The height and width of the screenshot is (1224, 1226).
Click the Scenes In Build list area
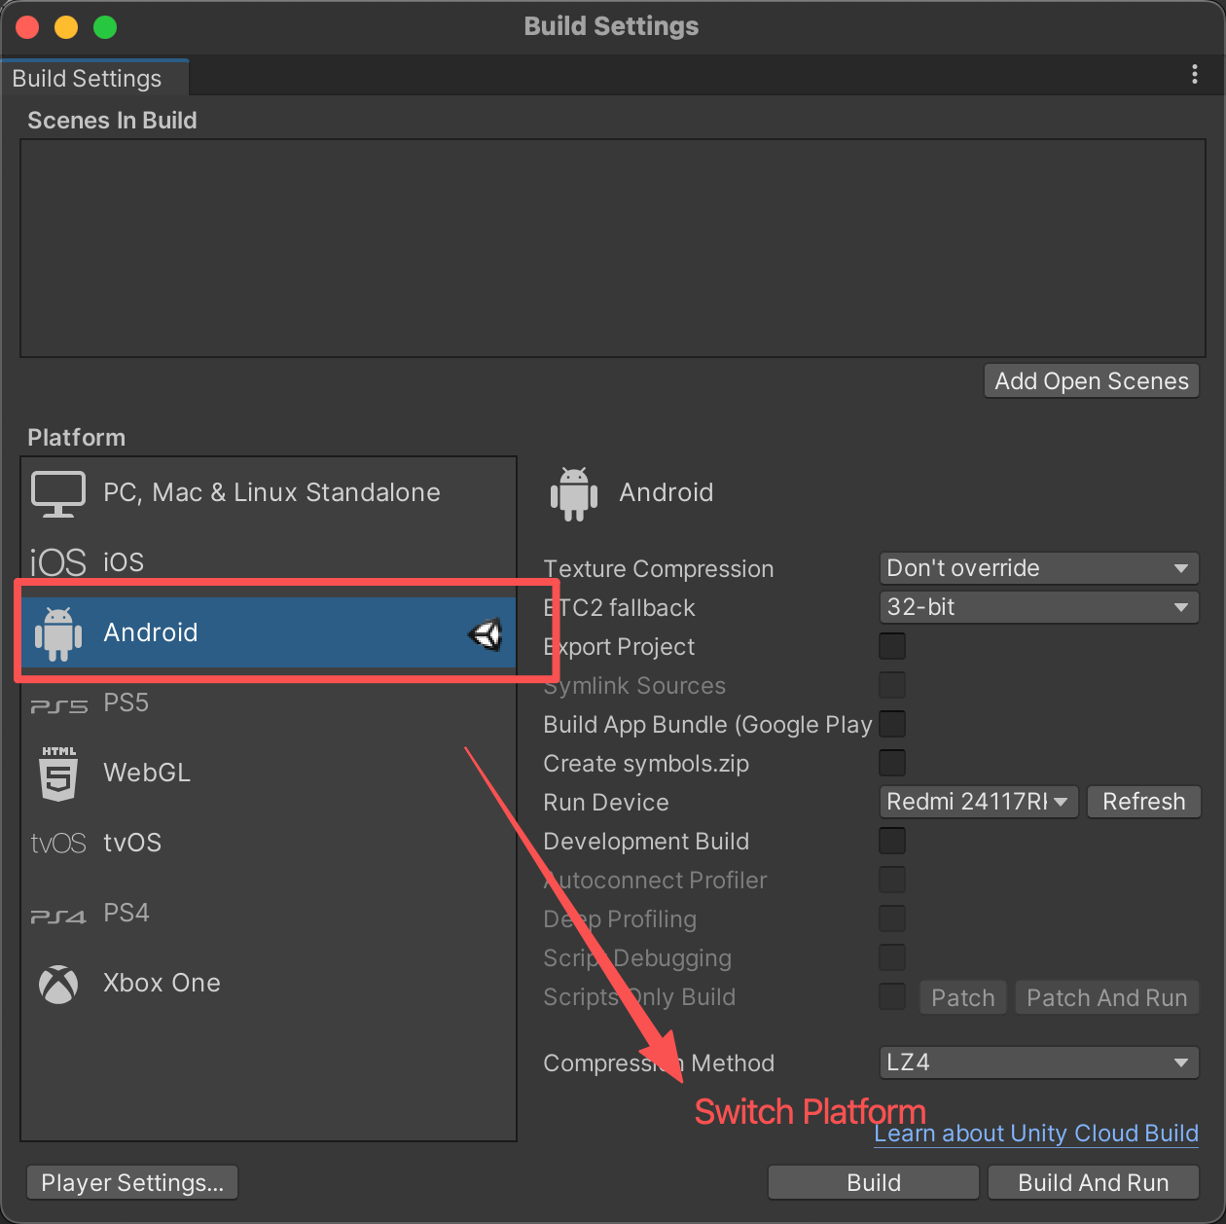coord(613,248)
